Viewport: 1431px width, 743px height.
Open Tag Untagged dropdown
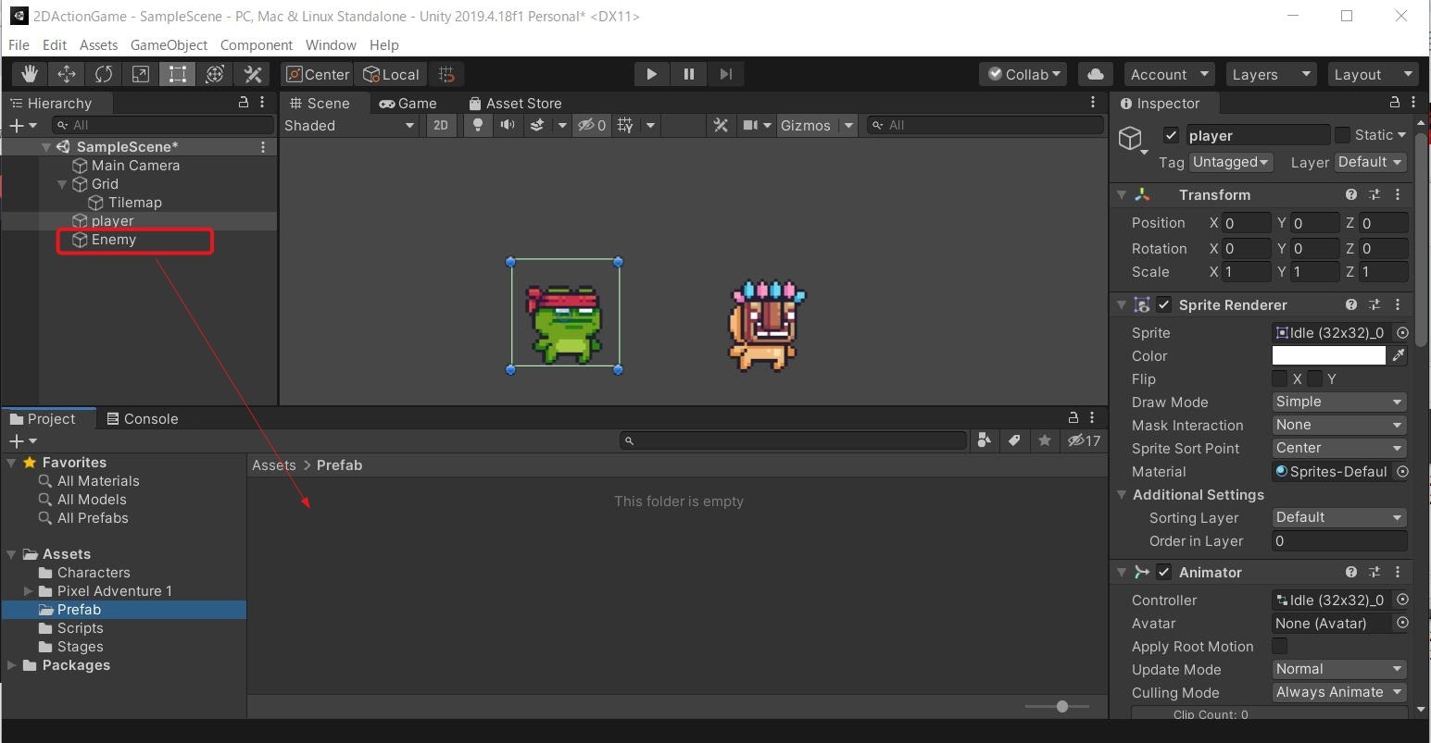coord(1231,162)
